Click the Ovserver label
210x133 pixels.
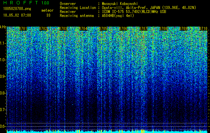pyautogui.click(x=68, y=4)
